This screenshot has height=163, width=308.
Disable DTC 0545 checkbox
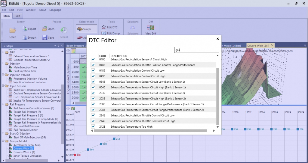93,81
